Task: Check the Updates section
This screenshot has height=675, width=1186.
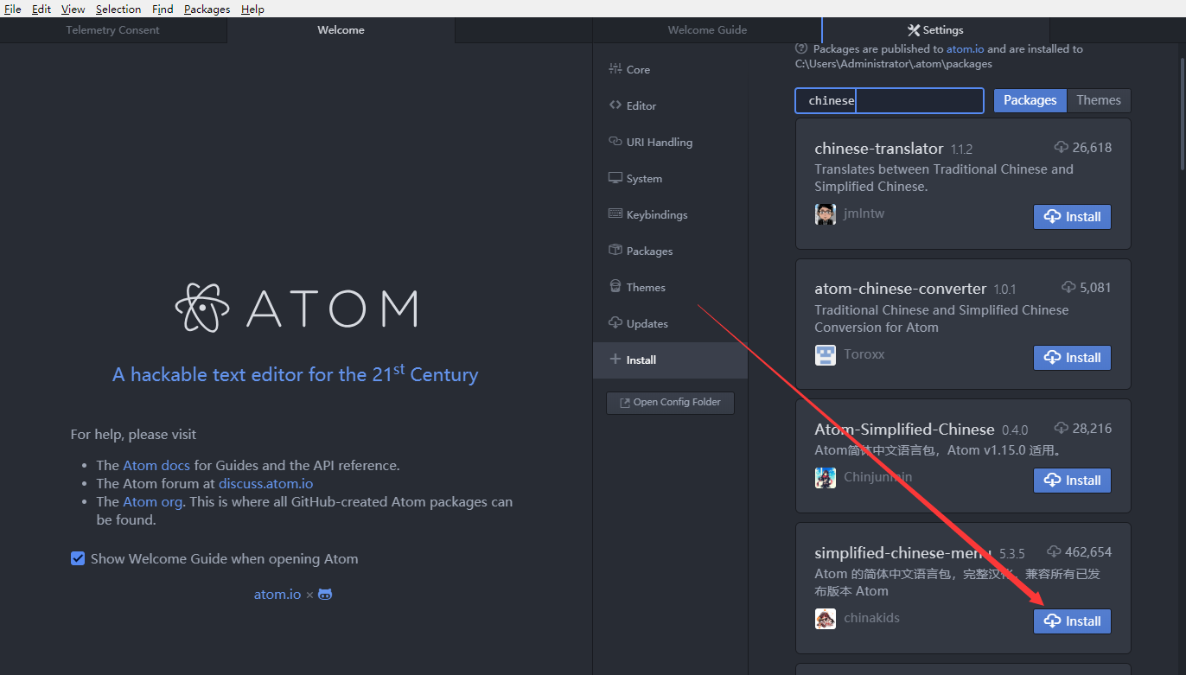Action: point(647,323)
